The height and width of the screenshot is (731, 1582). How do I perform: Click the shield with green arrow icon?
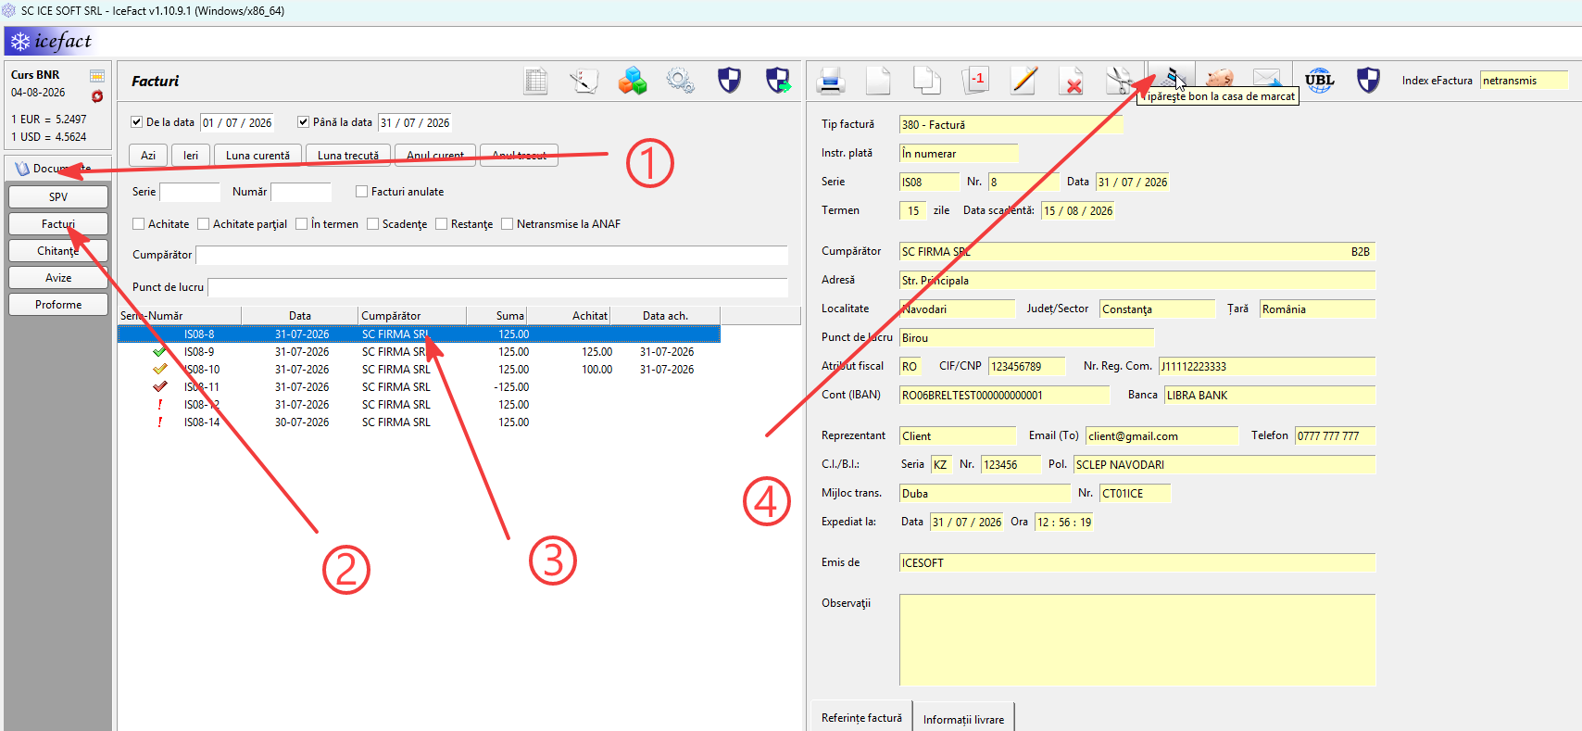778,81
